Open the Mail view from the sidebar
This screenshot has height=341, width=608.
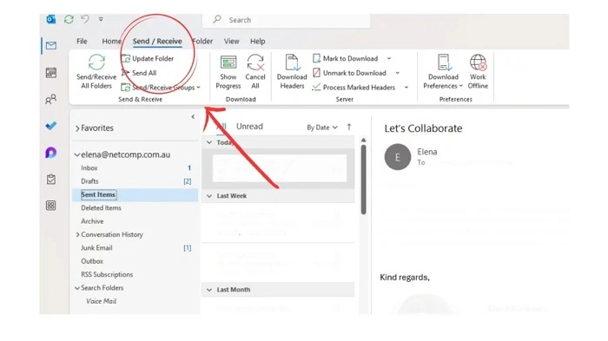(x=50, y=46)
